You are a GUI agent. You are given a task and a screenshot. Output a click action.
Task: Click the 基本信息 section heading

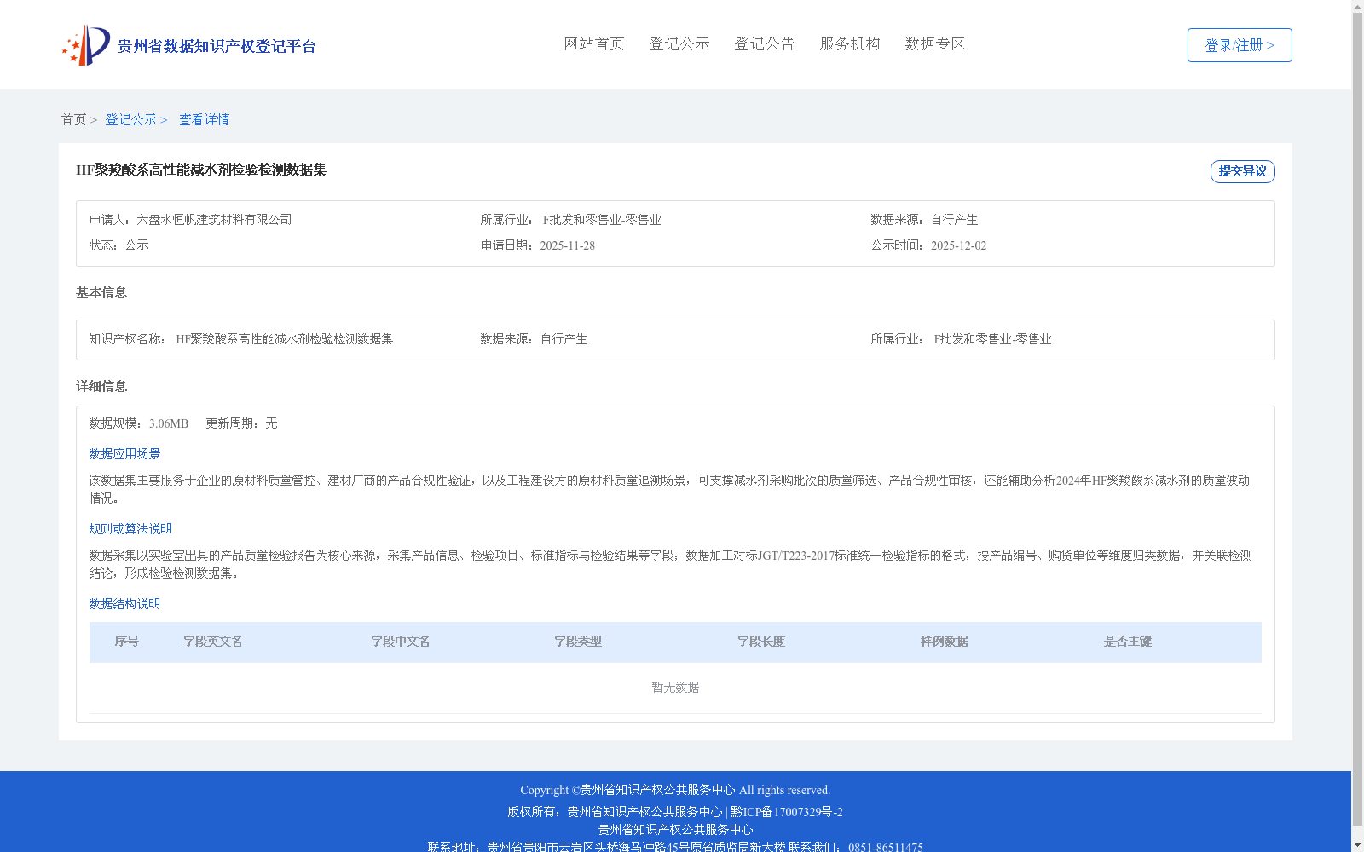(x=101, y=292)
